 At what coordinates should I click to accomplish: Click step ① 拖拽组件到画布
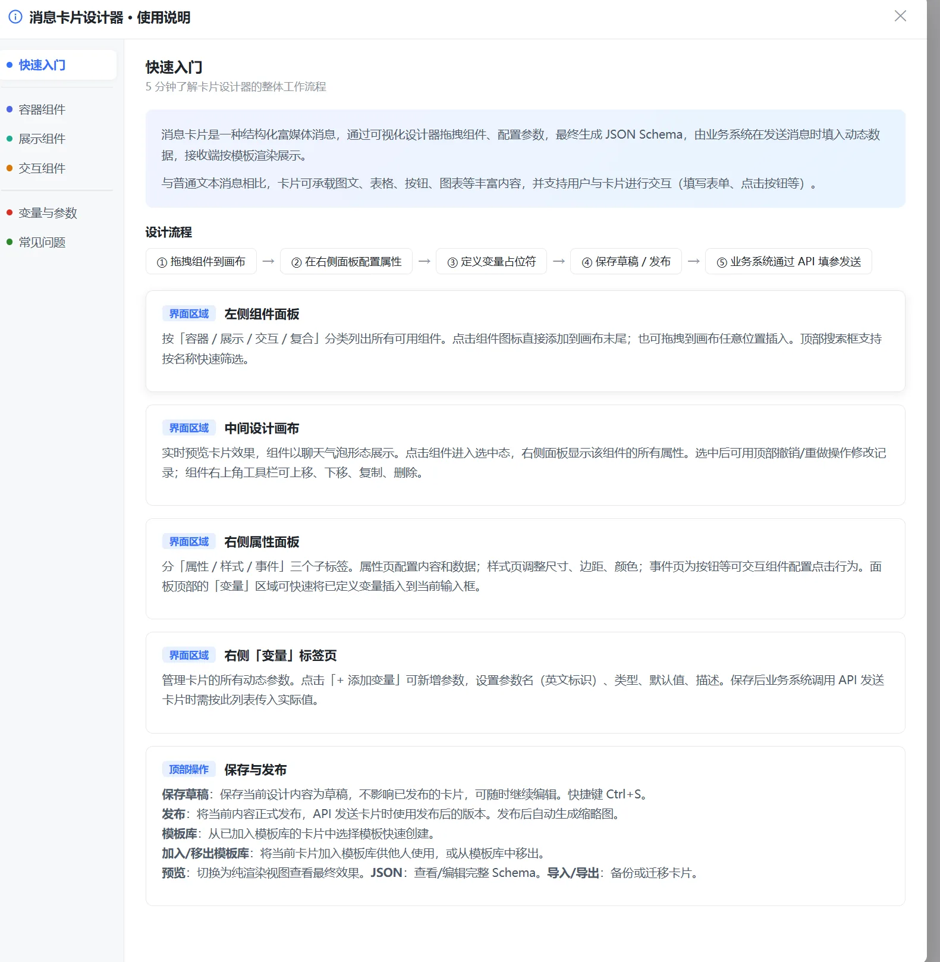click(x=201, y=261)
